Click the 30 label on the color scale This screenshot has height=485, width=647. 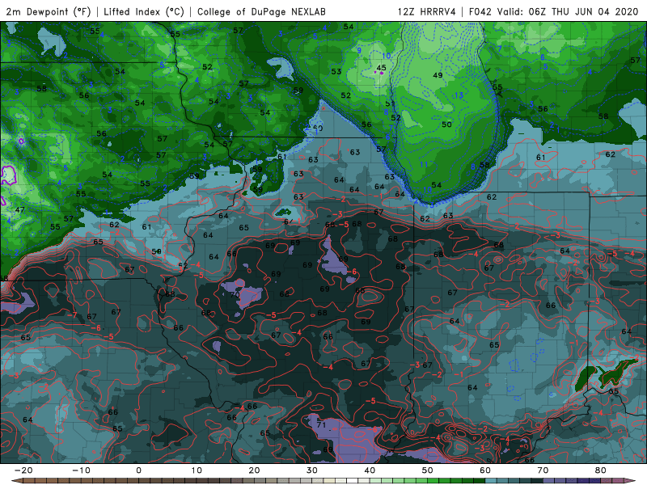[312, 470]
